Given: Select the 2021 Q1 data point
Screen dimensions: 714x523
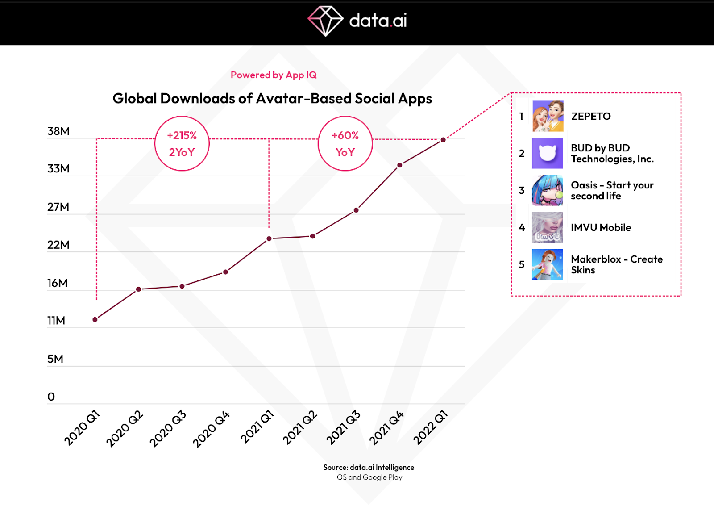Looking at the screenshot, I should [x=269, y=238].
